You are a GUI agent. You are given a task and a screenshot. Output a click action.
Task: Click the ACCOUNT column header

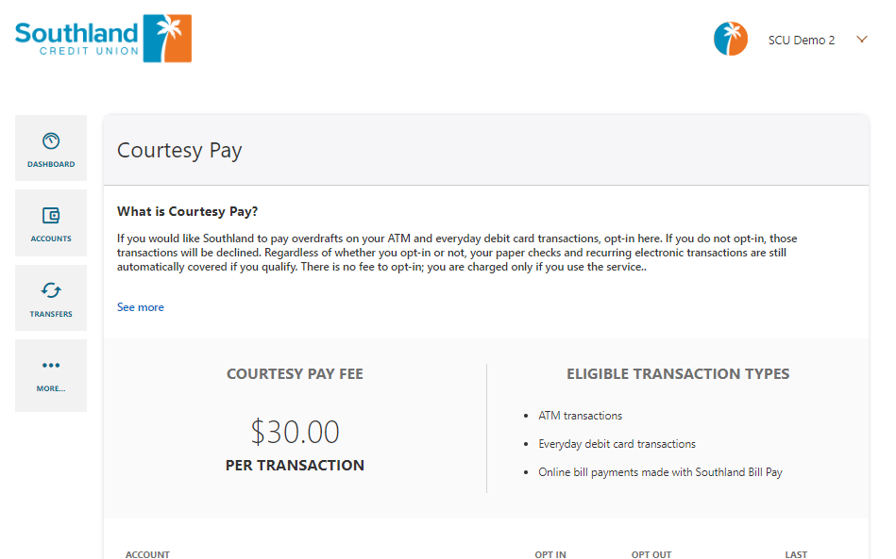click(x=147, y=554)
